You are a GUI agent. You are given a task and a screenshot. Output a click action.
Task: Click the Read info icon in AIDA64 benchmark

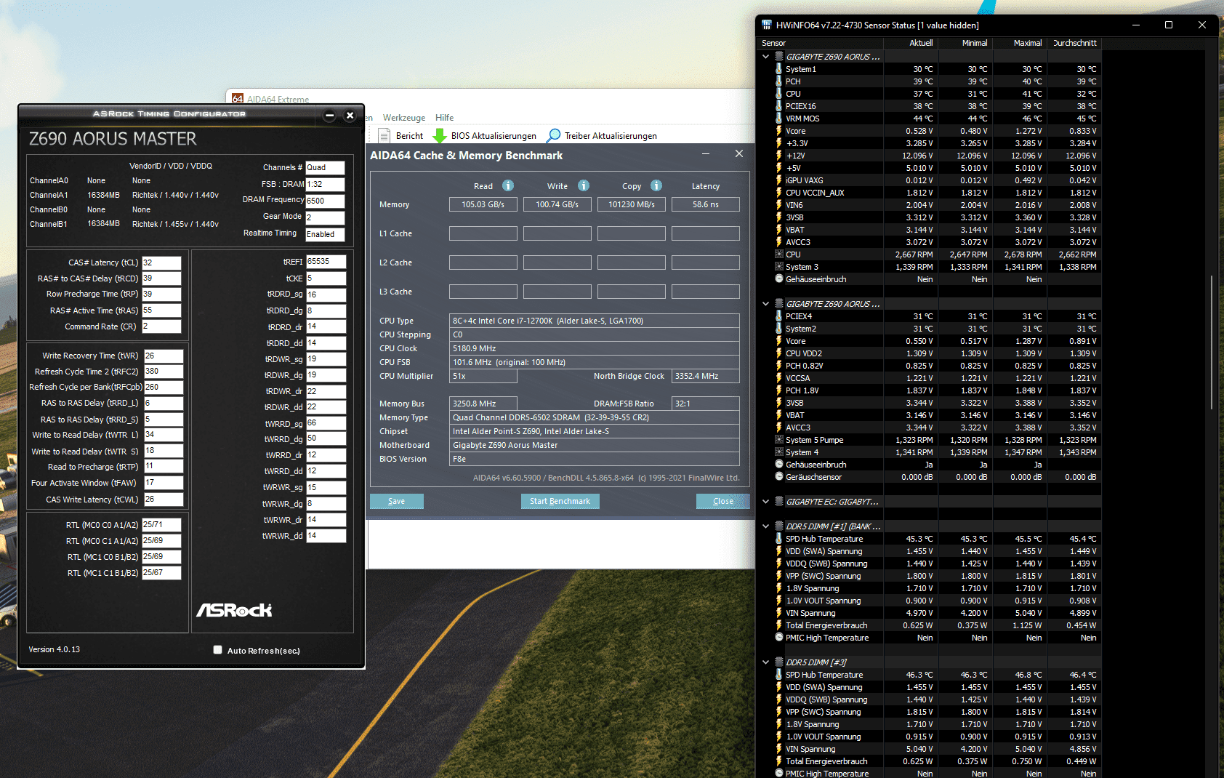click(508, 185)
